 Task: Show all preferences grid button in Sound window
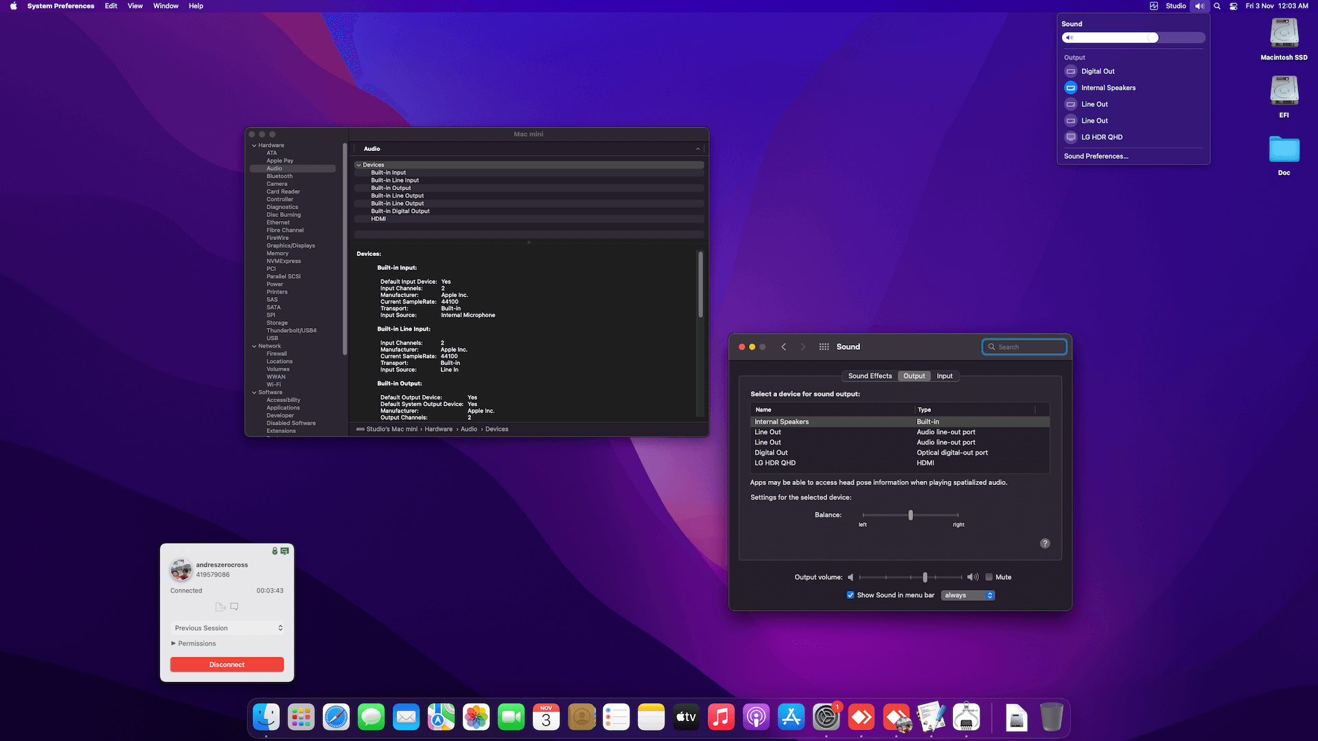pyautogui.click(x=824, y=346)
